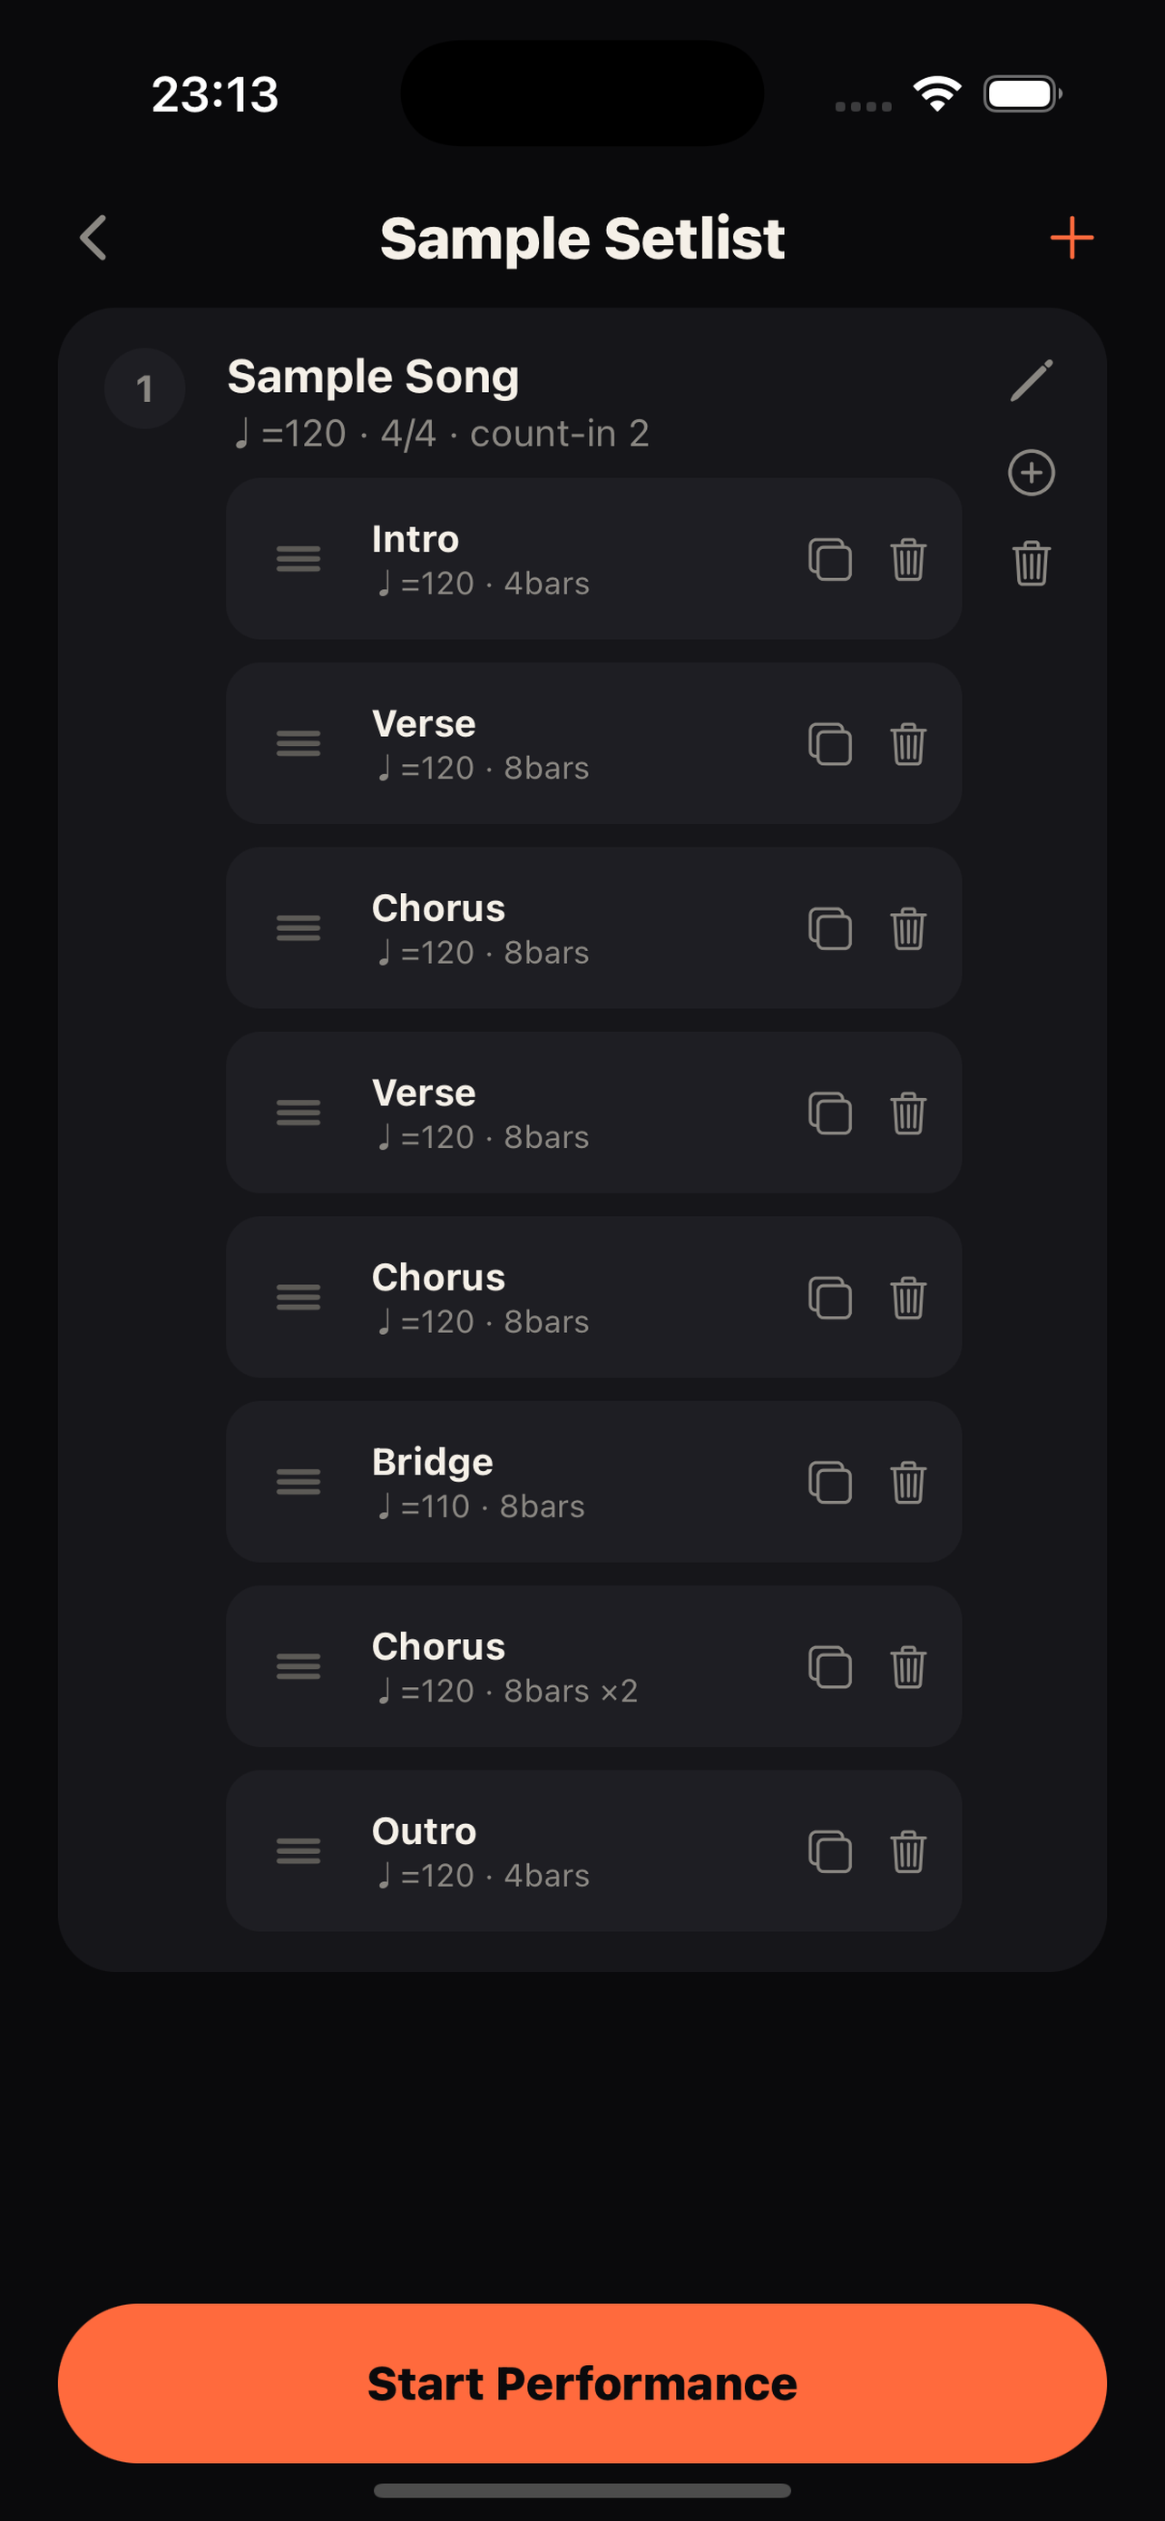Grab the Intro section reorder handle
Image resolution: width=1165 pixels, height=2521 pixels.
(x=299, y=559)
